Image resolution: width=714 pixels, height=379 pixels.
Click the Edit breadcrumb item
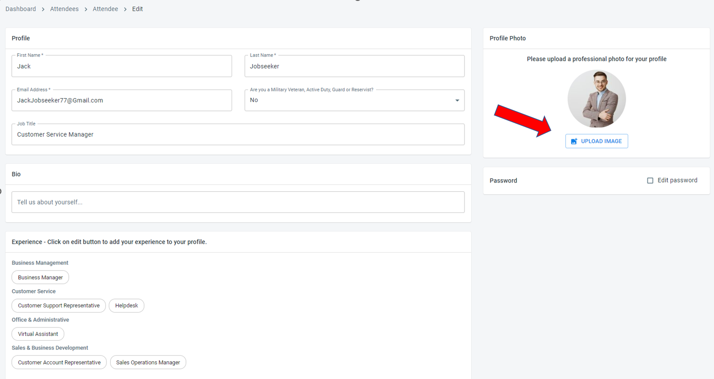(137, 9)
